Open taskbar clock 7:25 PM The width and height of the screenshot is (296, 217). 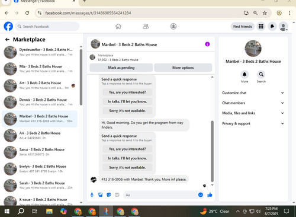(271, 211)
